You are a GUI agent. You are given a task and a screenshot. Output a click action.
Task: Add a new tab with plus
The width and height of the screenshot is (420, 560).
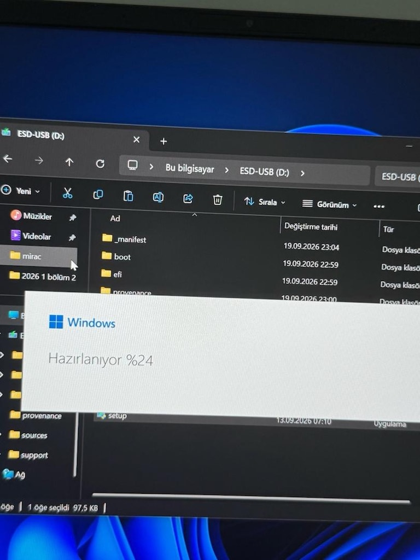tap(164, 142)
